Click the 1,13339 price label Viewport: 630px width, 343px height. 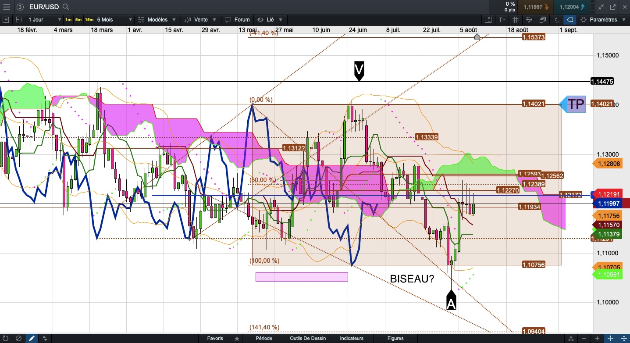pos(427,137)
